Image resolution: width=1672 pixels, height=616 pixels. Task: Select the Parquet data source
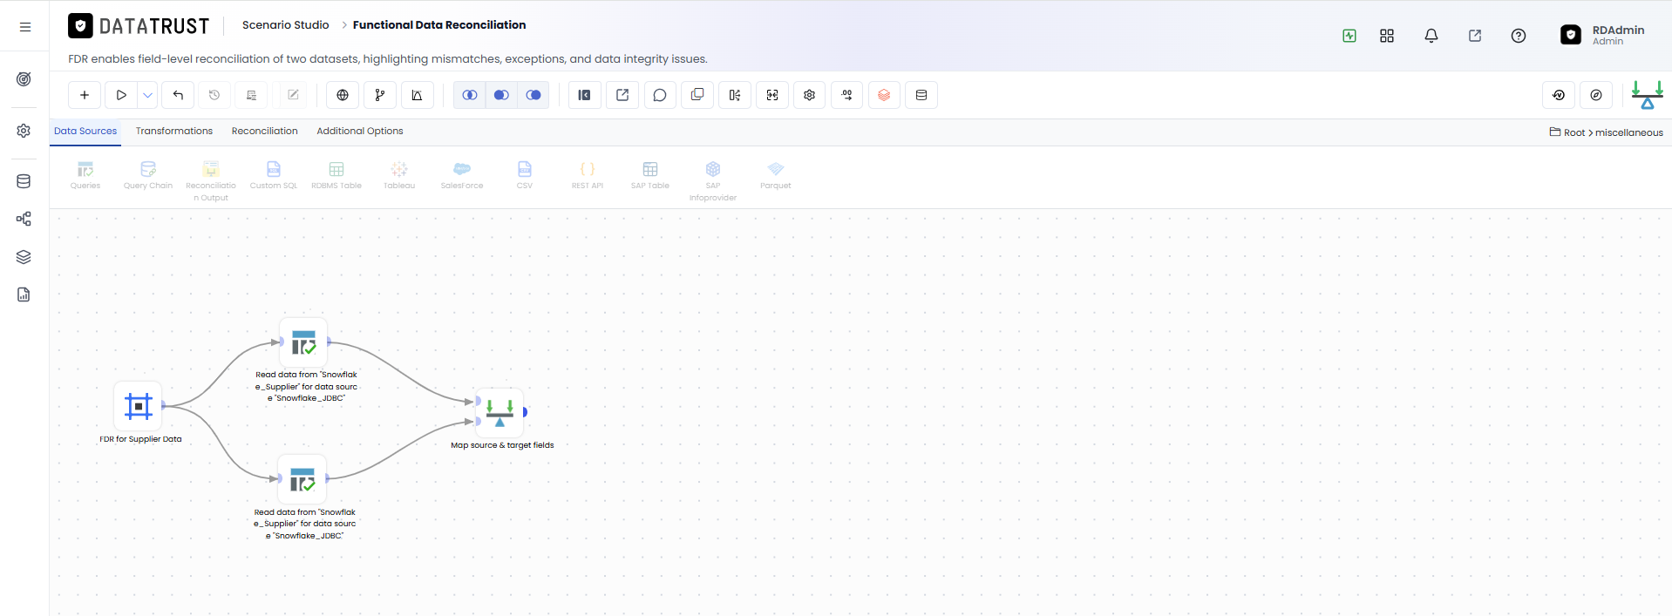point(776,174)
